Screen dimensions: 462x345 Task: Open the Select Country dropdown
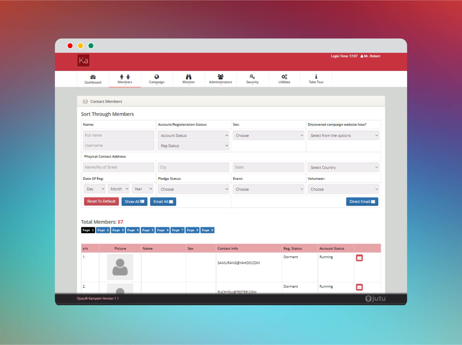point(343,167)
